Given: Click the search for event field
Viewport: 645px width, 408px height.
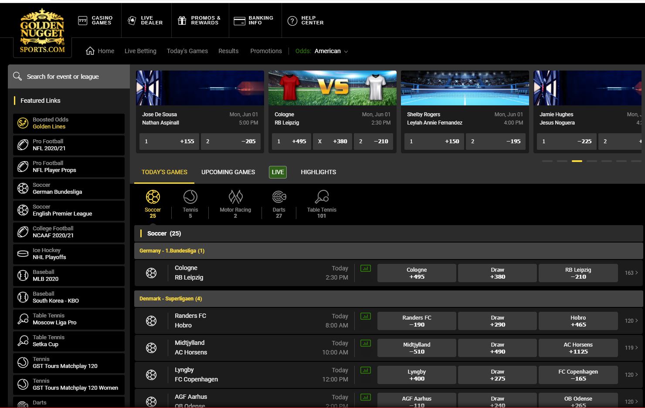Looking at the screenshot, I should [69, 77].
